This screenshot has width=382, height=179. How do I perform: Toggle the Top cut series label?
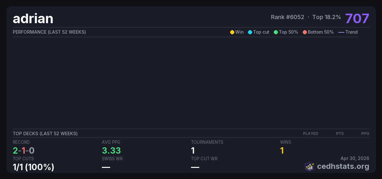coord(261,32)
